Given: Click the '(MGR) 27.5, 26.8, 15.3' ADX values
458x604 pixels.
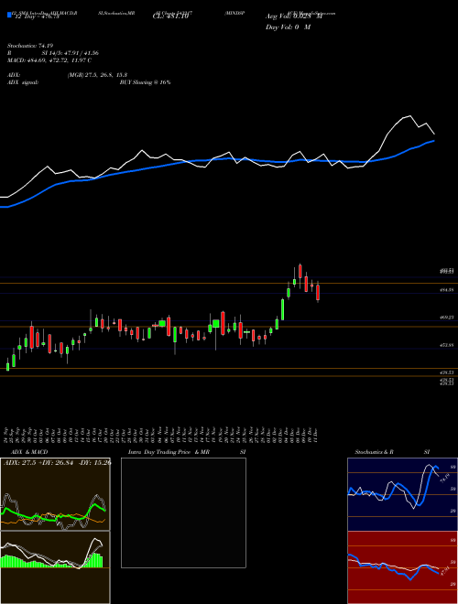Looking at the screenshot, I should coord(97,75).
